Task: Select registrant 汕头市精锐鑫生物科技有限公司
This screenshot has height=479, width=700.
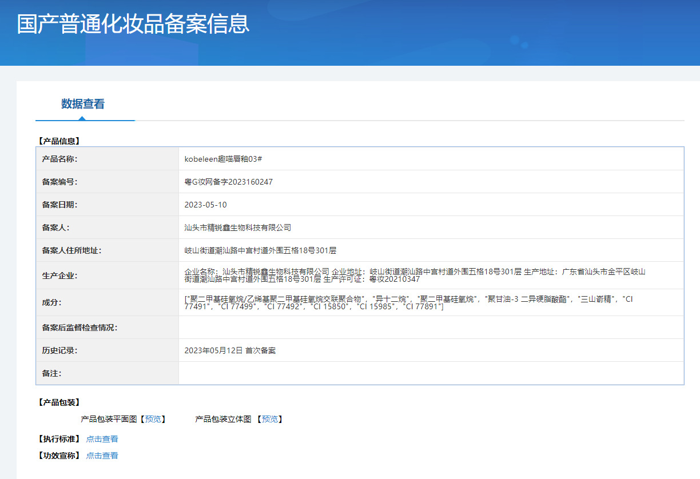Action: 238,227
